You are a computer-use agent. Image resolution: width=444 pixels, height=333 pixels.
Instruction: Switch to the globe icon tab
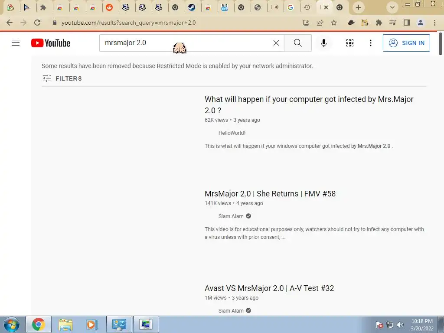click(x=258, y=7)
